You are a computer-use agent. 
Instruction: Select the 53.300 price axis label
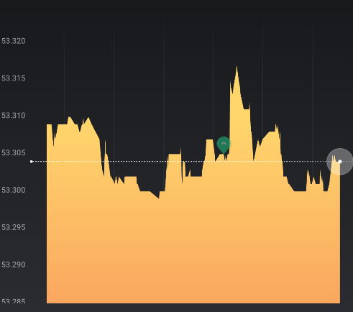[x=14, y=190]
